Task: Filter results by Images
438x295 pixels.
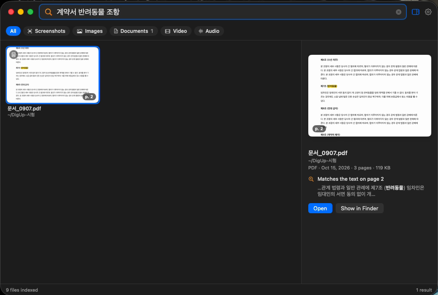Action: [90, 31]
